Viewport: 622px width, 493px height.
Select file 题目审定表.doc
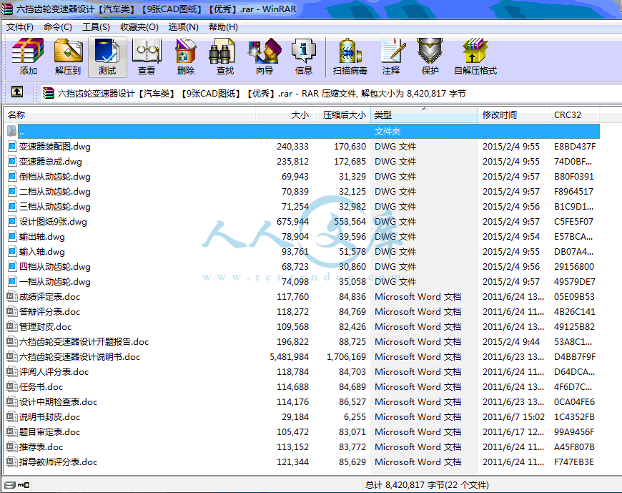pos(49,432)
